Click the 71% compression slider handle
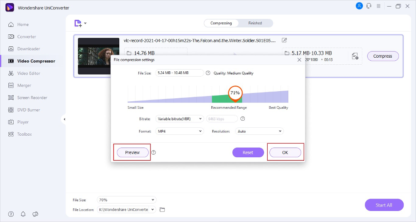The image size is (416, 222). [235, 93]
